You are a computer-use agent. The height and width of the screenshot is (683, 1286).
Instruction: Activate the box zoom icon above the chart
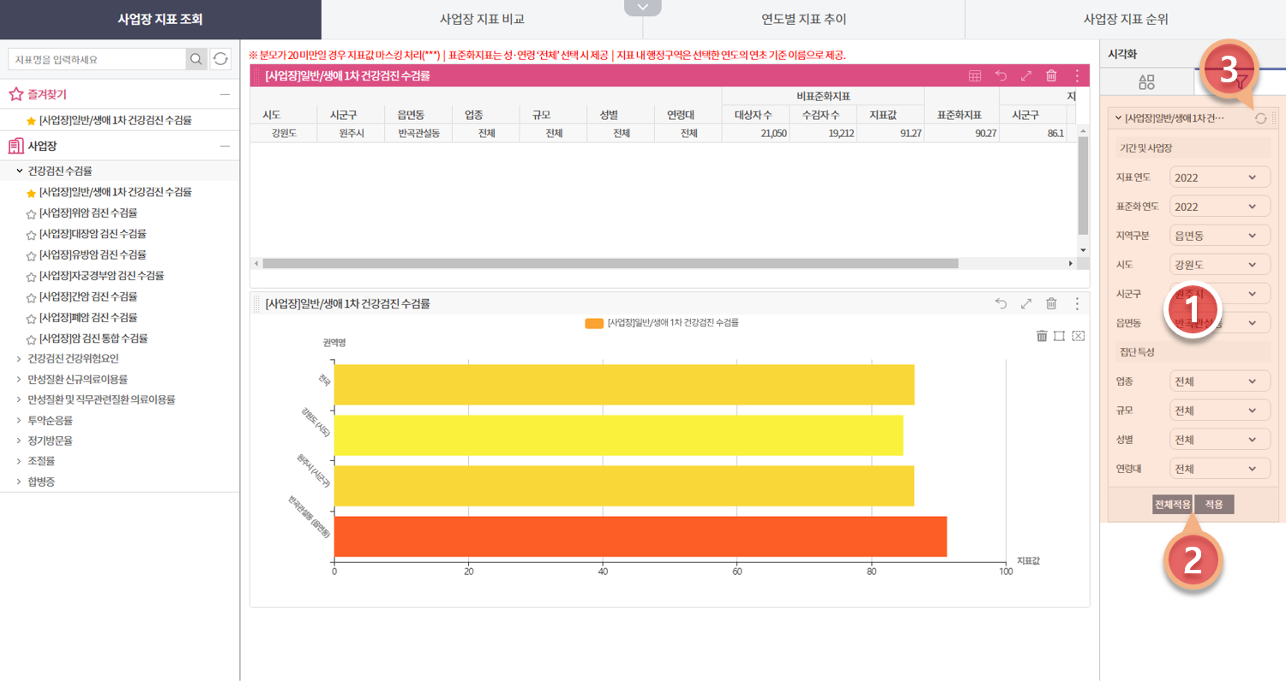pyautogui.click(x=1060, y=335)
